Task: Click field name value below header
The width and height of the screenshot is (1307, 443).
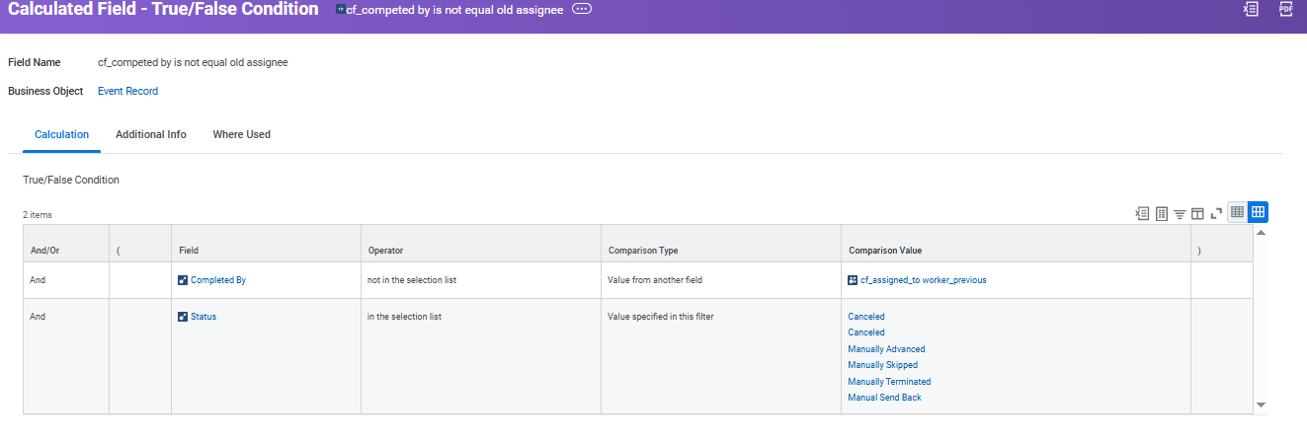Action: click(x=193, y=62)
